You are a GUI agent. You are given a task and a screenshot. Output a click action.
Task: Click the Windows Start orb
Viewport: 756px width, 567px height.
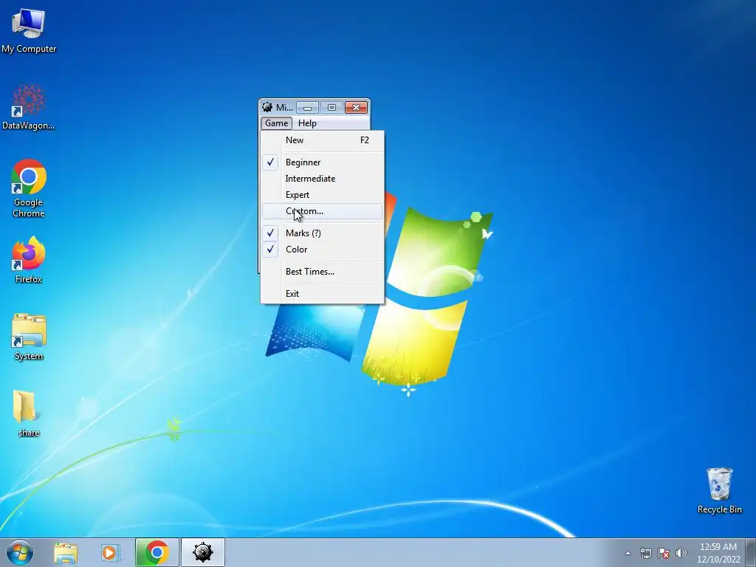[20, 552]
